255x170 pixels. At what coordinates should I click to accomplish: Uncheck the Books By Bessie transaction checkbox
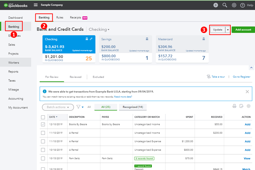pos(43,124)
